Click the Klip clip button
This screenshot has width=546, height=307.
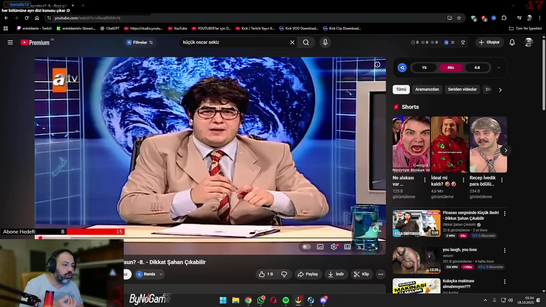tap(361, 274)
